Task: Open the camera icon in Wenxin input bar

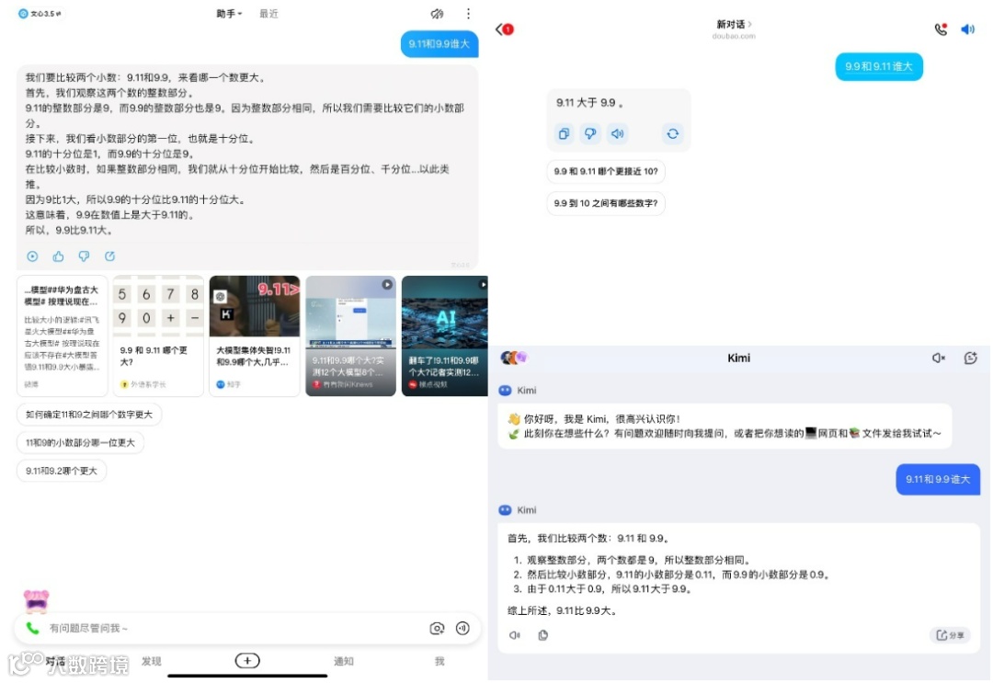Action: (x=437, y=628)
